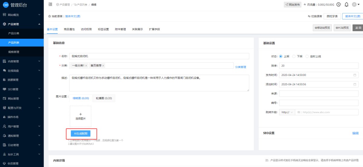Open calendar icon in 发布时间 field
The height and width of the screenshot is (167, 363).
pyautogui.click(x=355, y=75)
